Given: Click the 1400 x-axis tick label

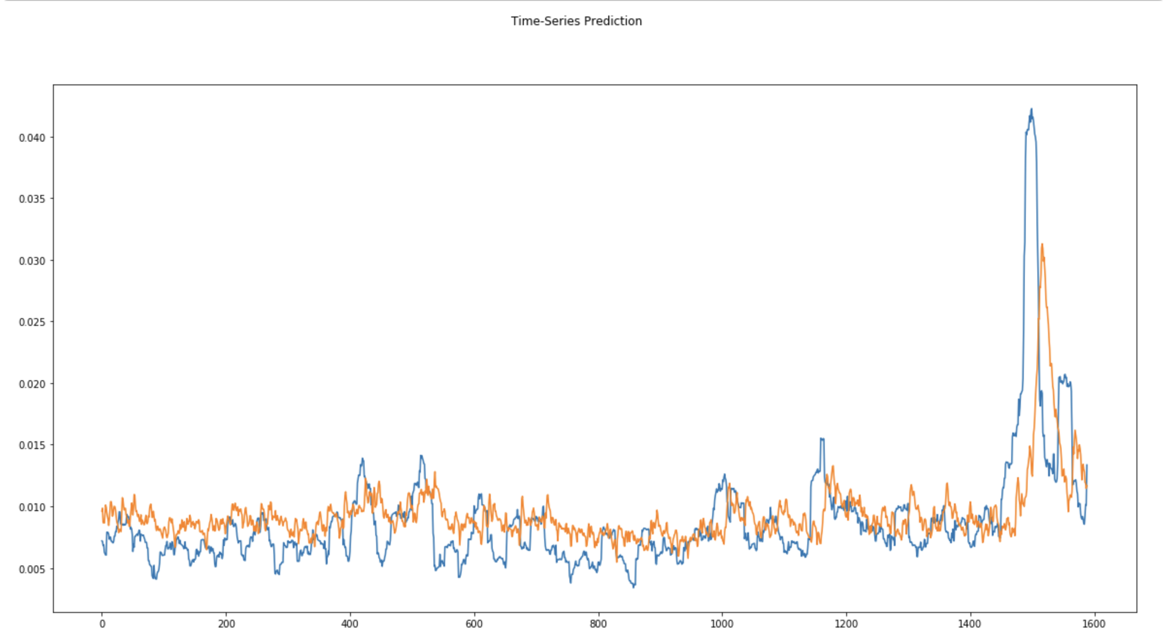Looking at the screenshot, I should [x=970, y=624].
